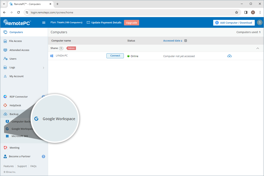Open the user avatar S in header

click(x=259, y=23)
